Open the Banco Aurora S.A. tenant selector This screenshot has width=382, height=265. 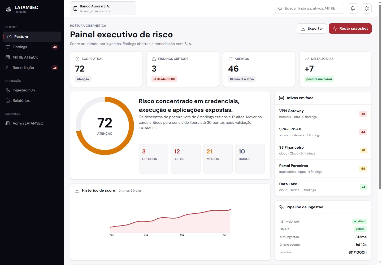point(103,8)
